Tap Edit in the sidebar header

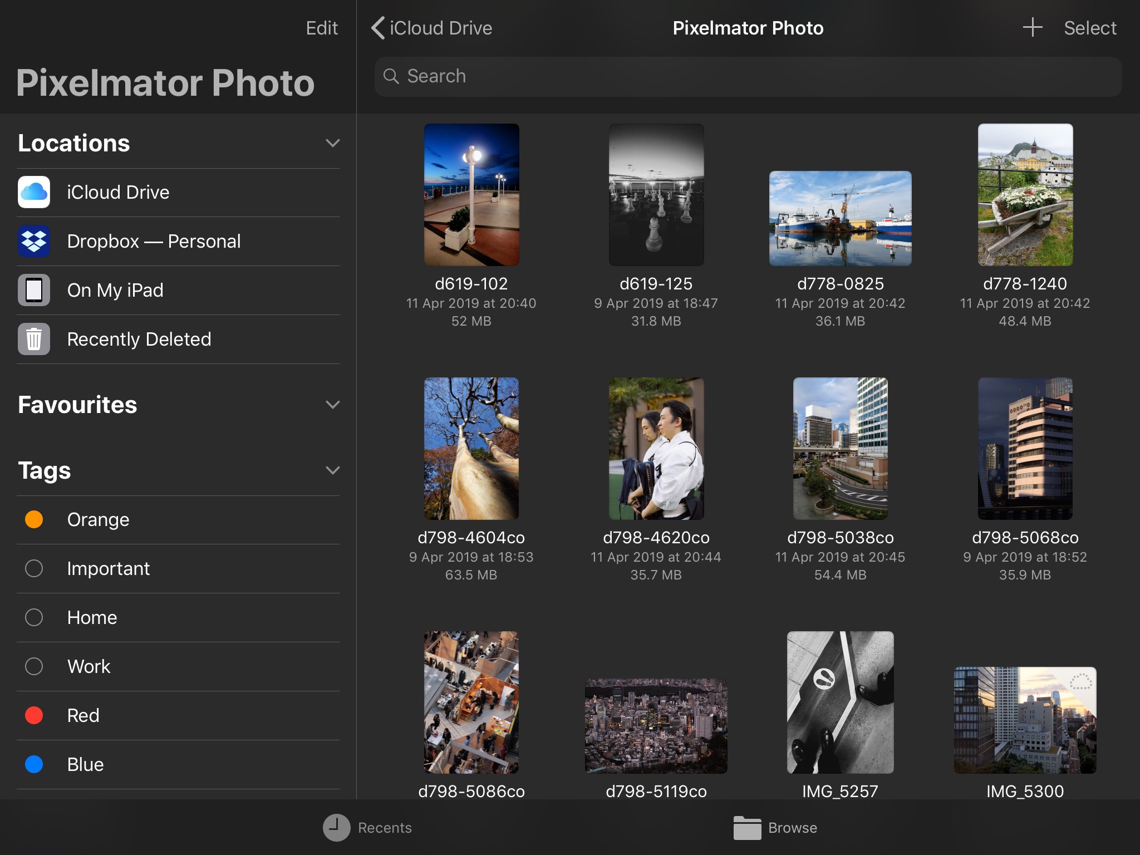322,28
